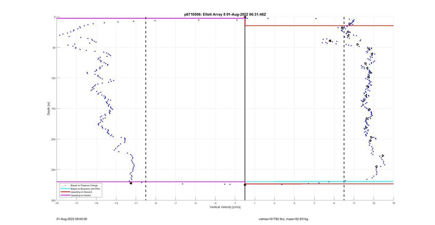Click depth-axis tick label '200'
435x225 pixels.
pyautogui.click(x=53, y=139)
